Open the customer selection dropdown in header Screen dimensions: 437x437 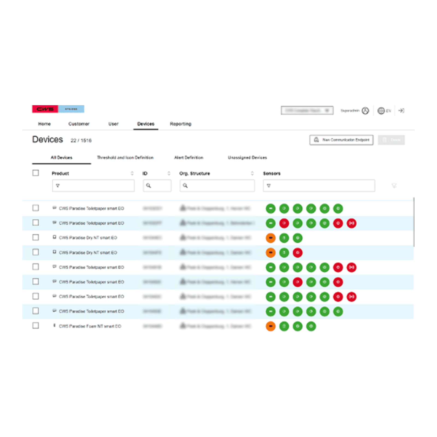[x=307, y=110]
